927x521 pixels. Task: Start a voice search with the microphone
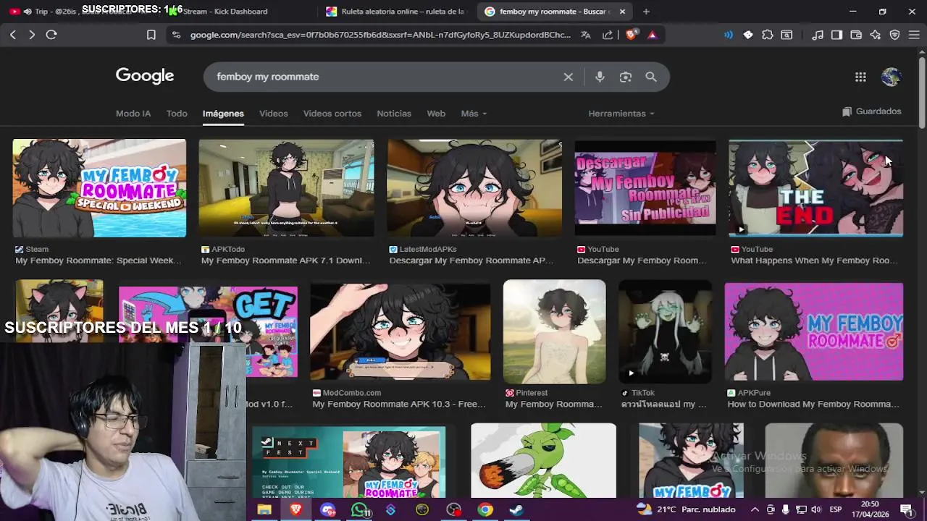click(600, 77)
